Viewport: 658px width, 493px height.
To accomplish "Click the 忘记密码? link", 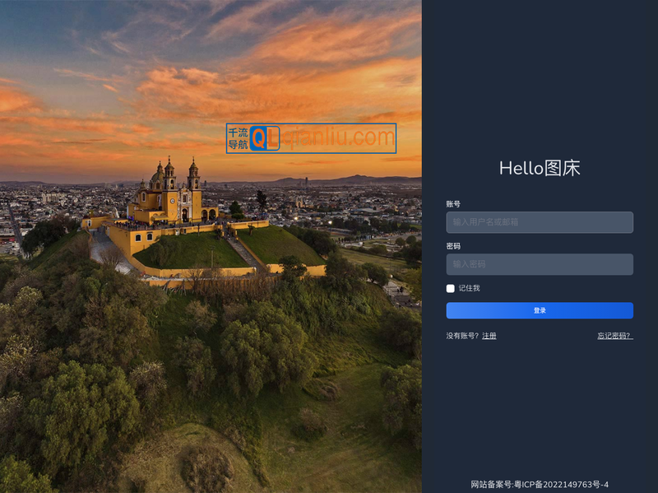I will tap(614, 336).
